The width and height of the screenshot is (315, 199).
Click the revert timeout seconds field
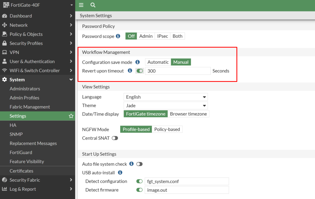coord(178,71)
